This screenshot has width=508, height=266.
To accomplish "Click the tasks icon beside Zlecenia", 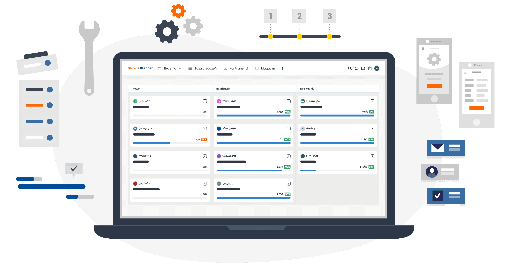I will [159, 68].
